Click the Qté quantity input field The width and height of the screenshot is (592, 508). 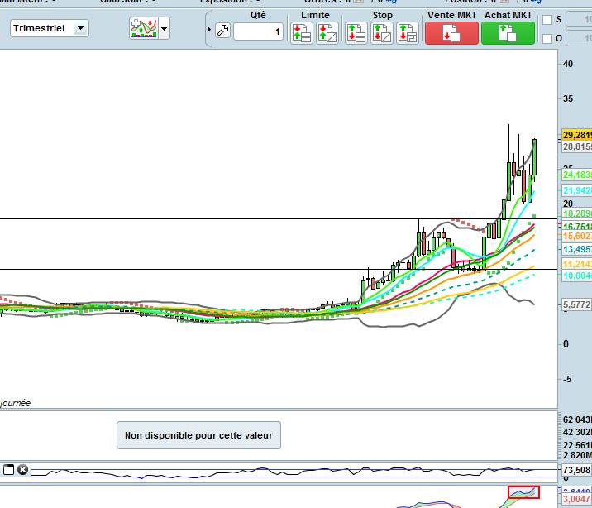pos(258,31)
